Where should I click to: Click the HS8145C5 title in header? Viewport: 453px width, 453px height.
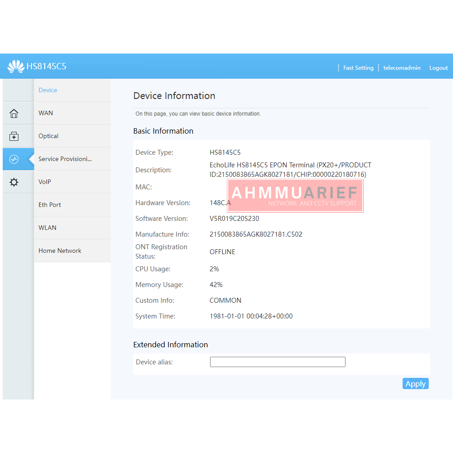[x=46, y=67]
